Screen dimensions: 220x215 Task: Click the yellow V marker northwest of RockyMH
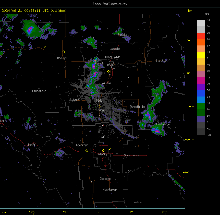point(45,47)
